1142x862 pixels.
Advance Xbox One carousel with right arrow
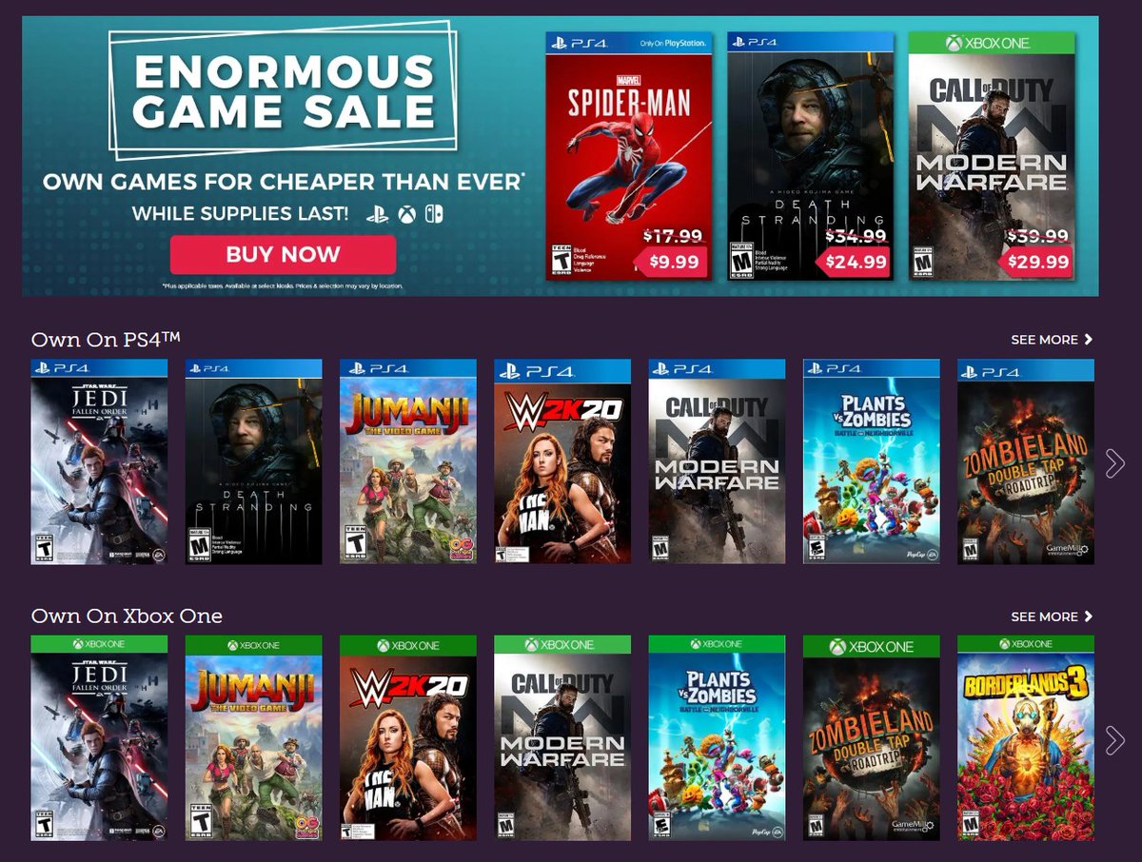coord(1114,739)
